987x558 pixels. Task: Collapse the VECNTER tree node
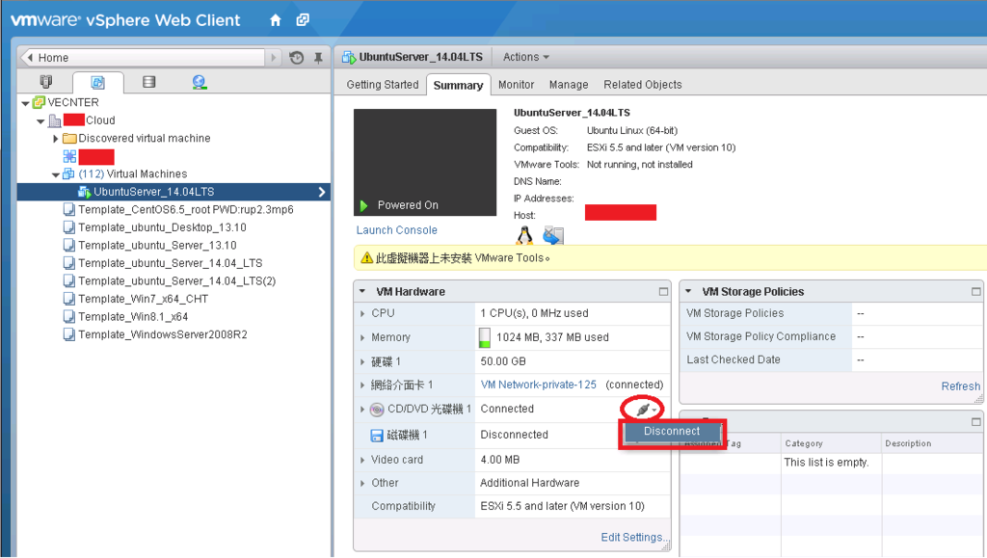[x=25, y=103]
